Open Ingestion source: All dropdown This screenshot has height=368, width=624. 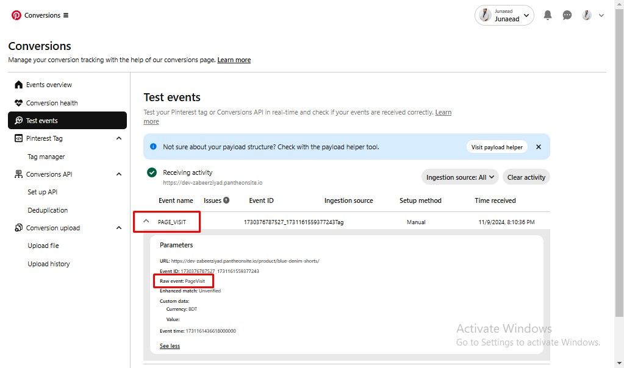click(x=460, y=177)
